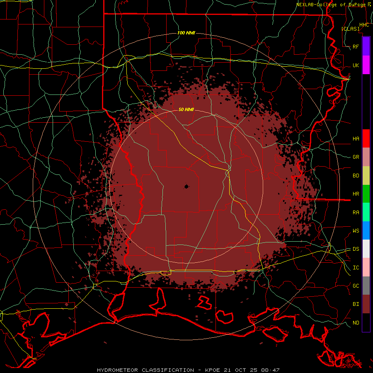Click the "HA" legend label

tap(356, 138)
